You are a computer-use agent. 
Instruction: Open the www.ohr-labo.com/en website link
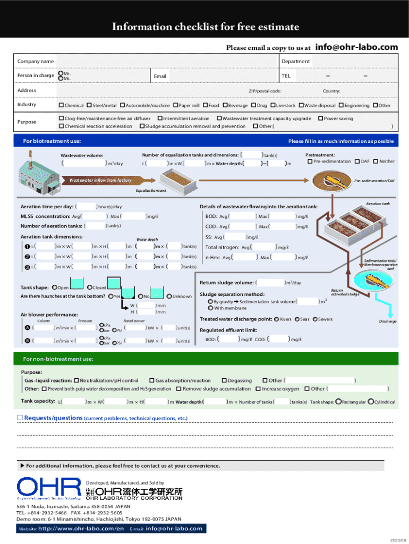point(81,529)
